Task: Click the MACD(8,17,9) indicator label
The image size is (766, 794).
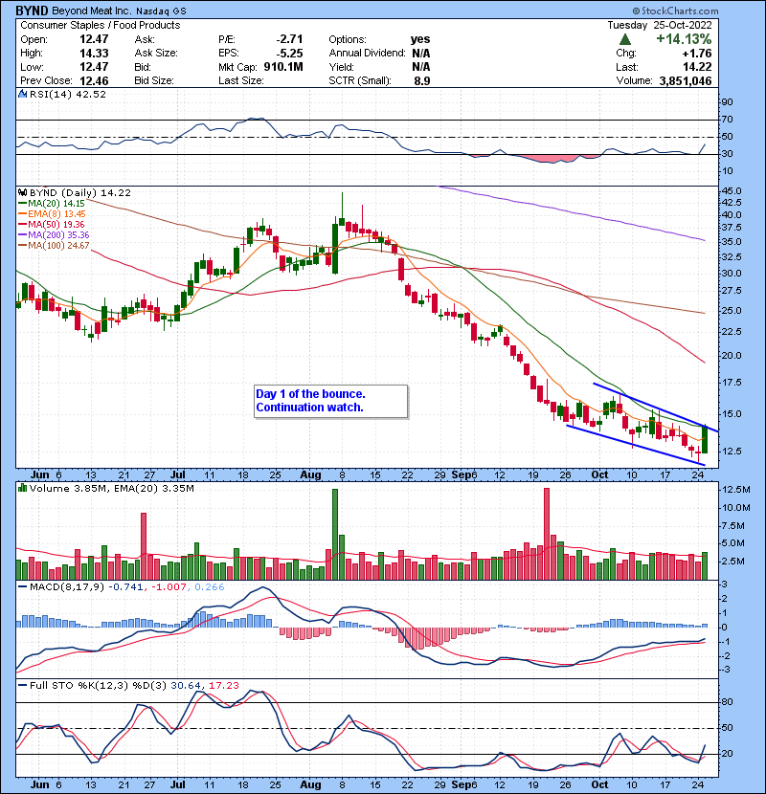Action: (x=66, y=587)
